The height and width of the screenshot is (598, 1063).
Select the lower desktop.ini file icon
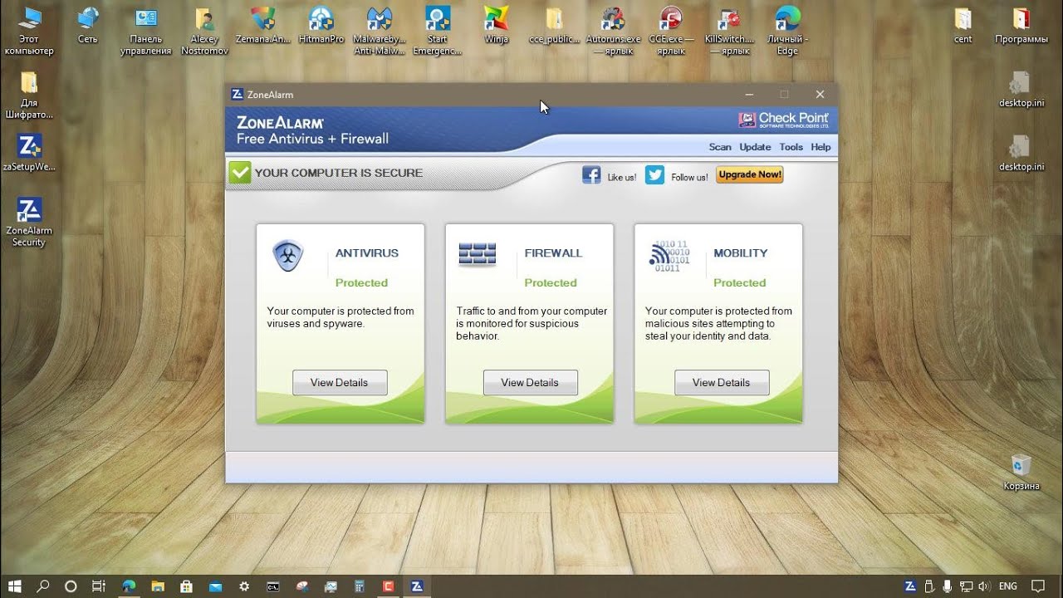(x=1021, y=153)
